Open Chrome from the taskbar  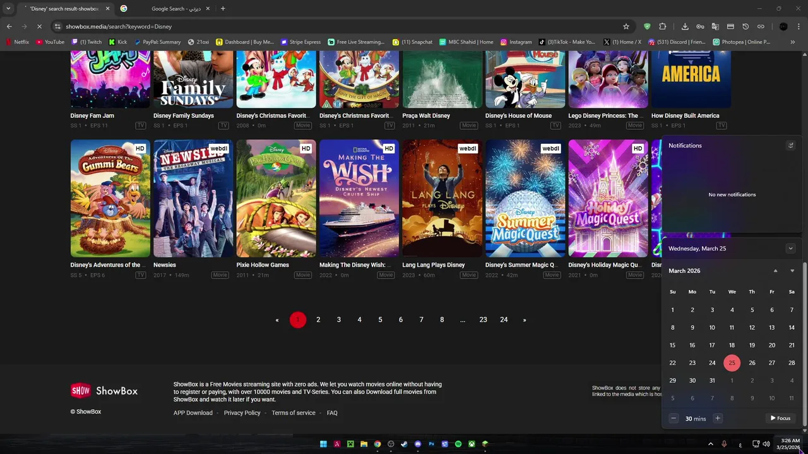[377, 444]
